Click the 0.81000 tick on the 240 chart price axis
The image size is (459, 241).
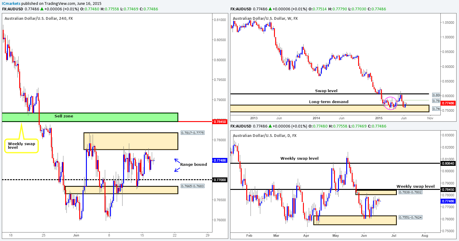(220, 20)
